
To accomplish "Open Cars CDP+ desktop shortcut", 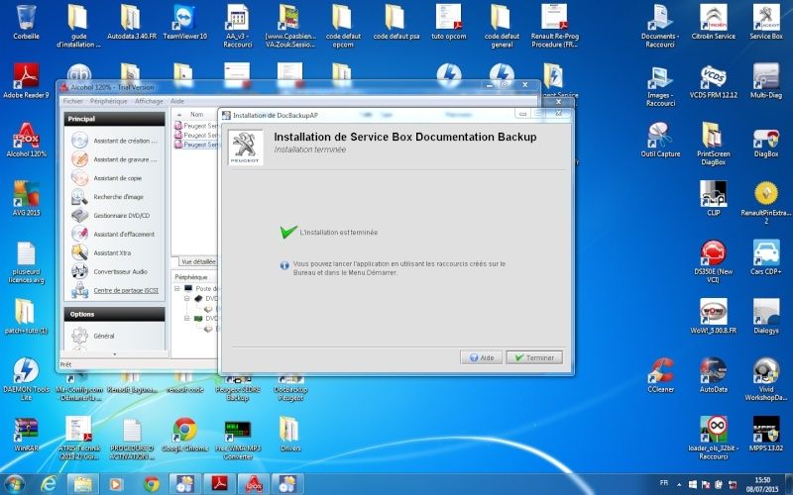I will coord(766,257).
